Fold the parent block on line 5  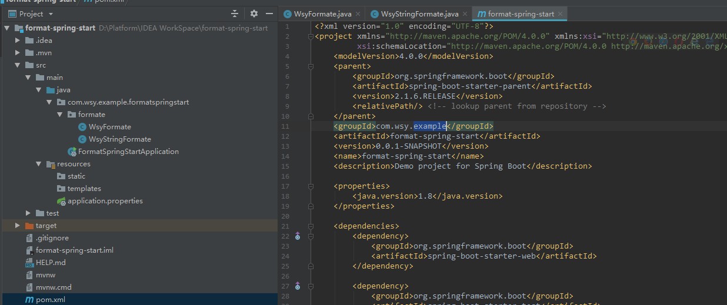point(311,66)
